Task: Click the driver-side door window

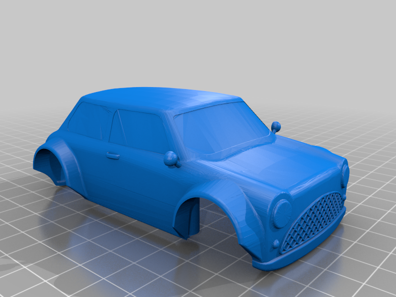Action: (x=134, y=126)
